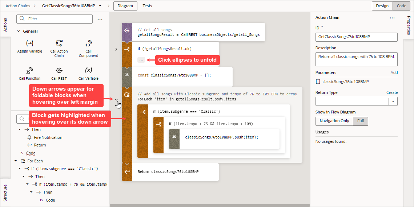Switch to Design mode

[382, 6]
